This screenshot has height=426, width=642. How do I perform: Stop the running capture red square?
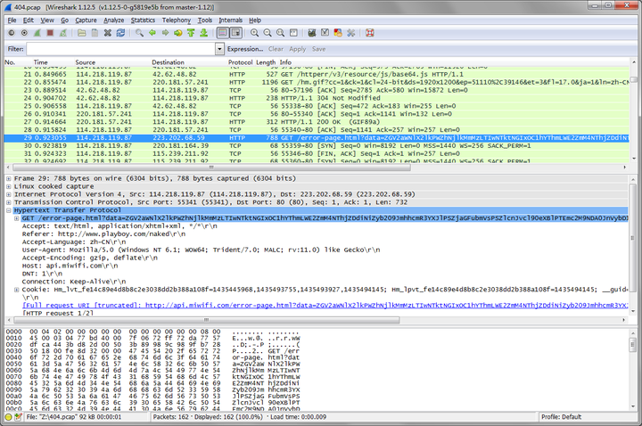pos(50,33)
